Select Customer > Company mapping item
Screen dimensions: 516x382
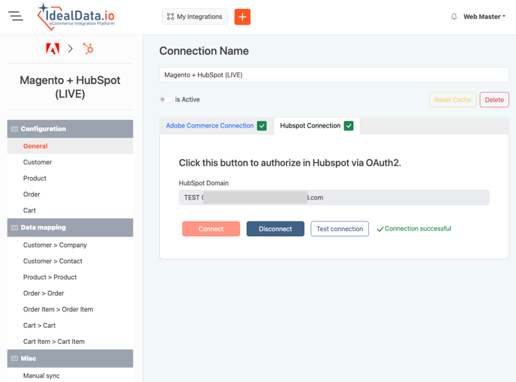pyautogui.click(x=55, y=245)
